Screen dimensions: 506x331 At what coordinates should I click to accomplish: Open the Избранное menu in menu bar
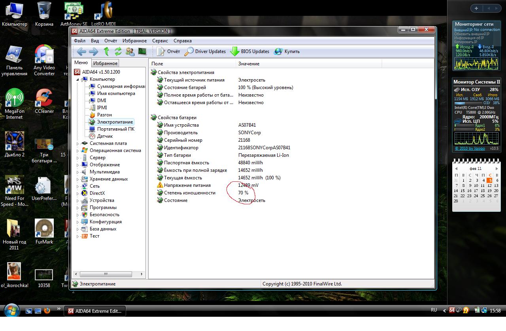tap(134, 41)
